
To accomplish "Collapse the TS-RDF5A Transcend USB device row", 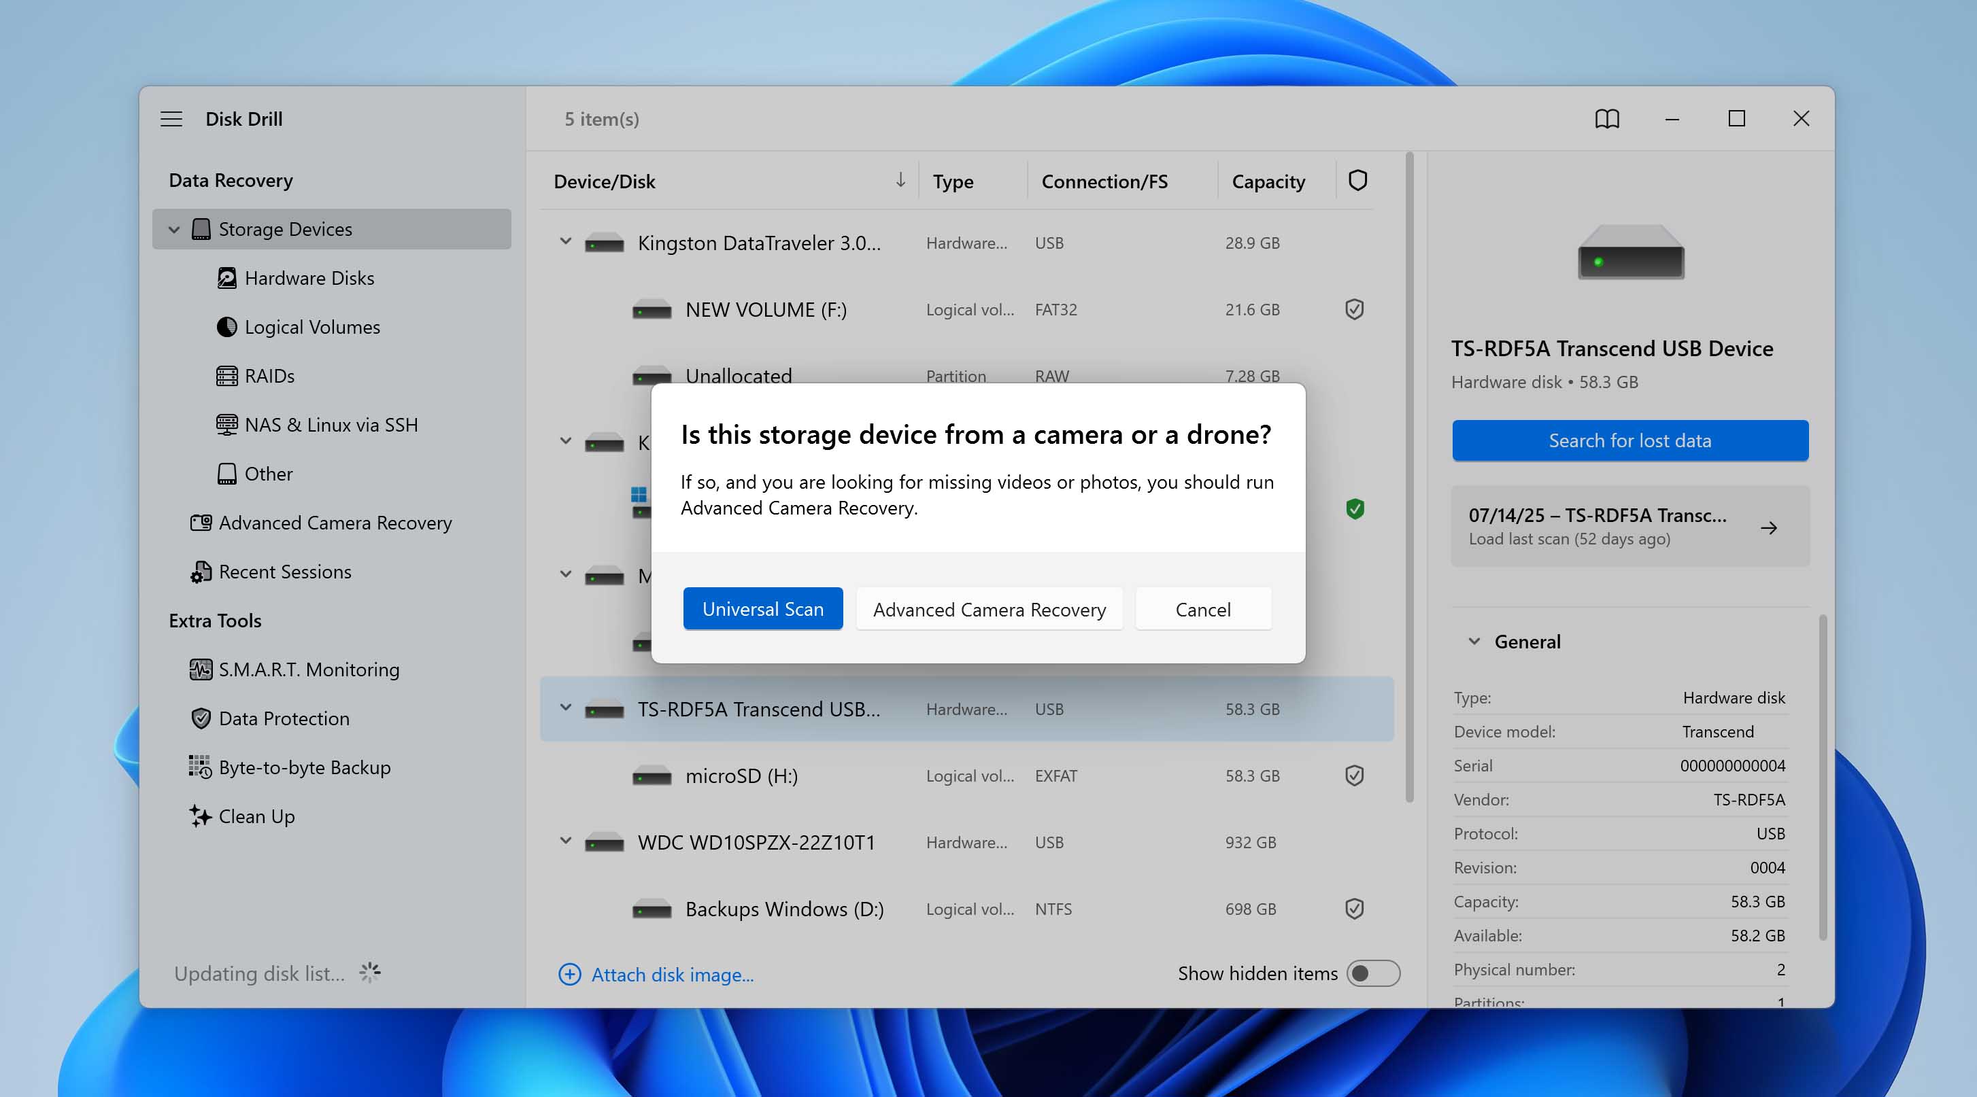I will (x=566, y=708).
